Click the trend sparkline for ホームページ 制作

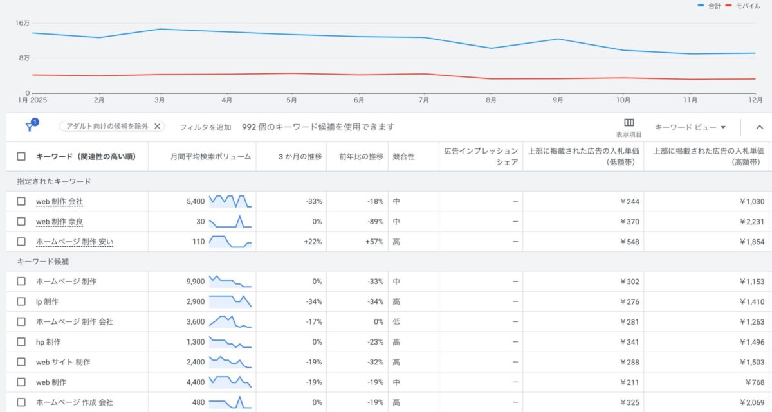pos(230,282)
